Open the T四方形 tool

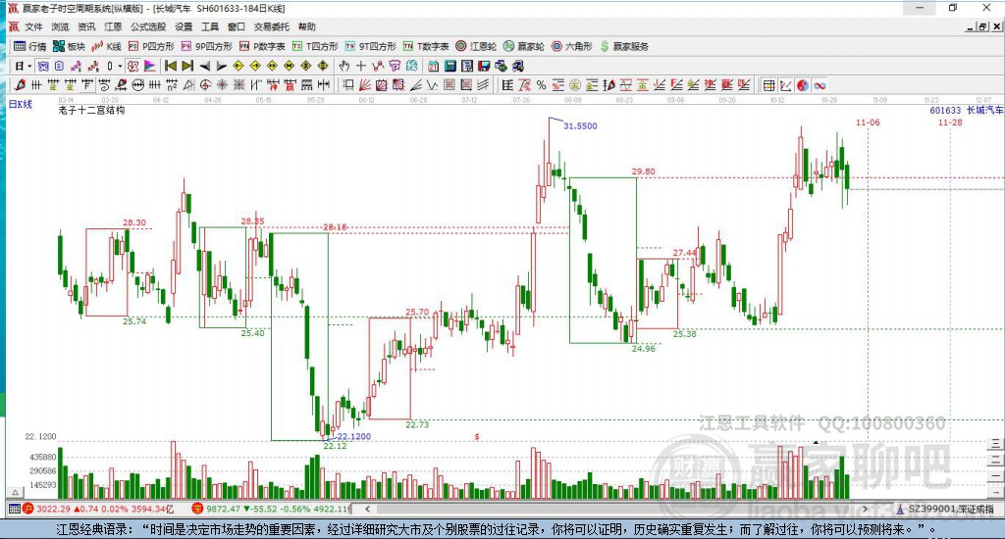tap(315, 46)
